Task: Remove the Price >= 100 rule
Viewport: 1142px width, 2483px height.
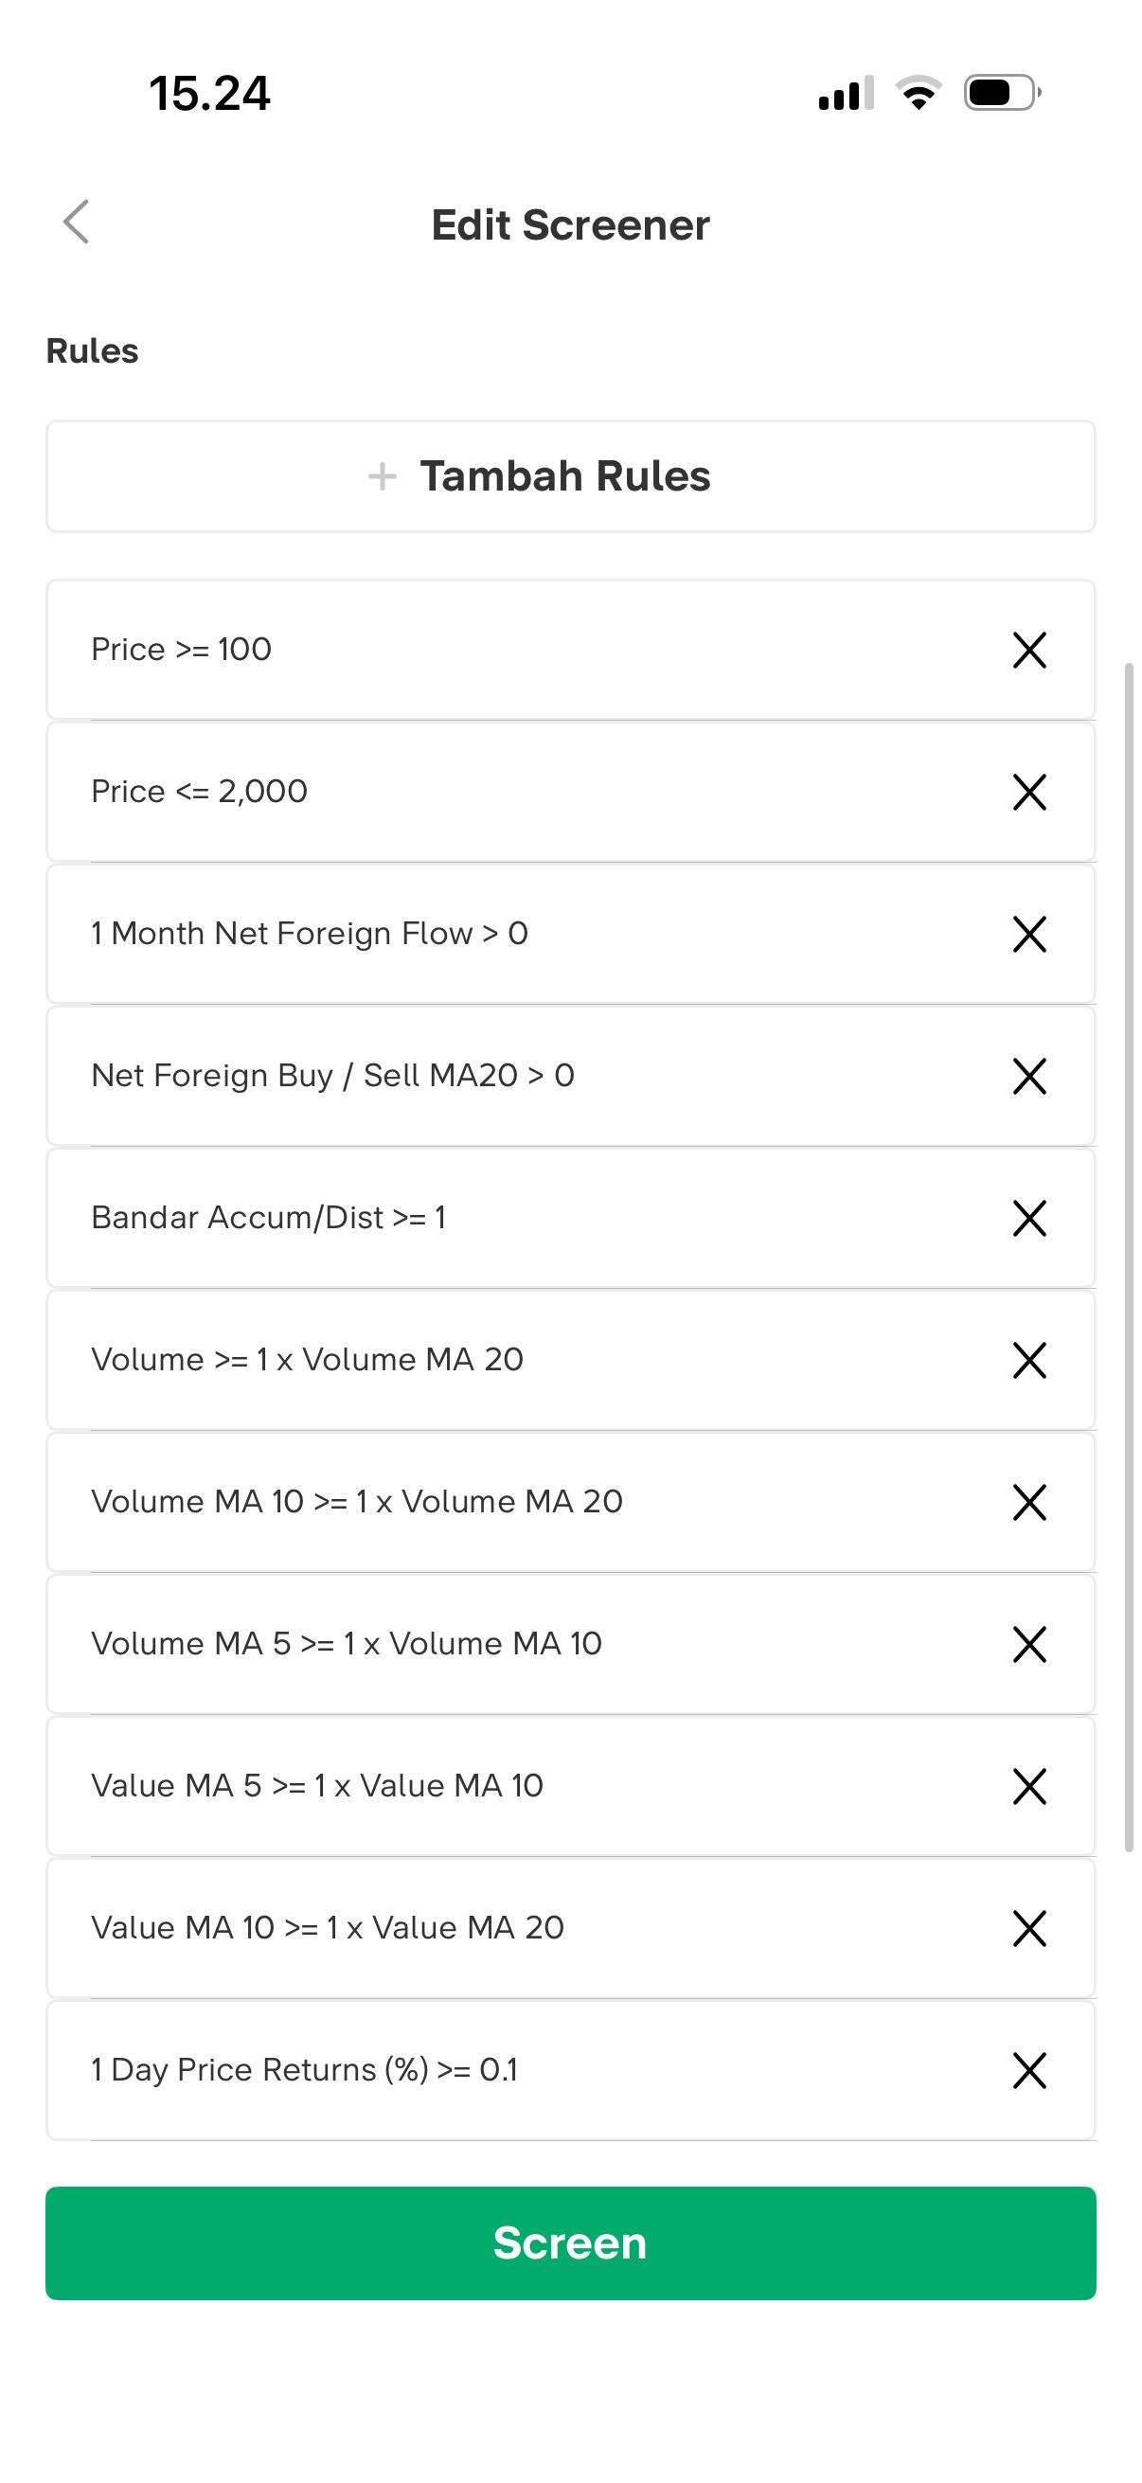Action: coord(1029,650)
